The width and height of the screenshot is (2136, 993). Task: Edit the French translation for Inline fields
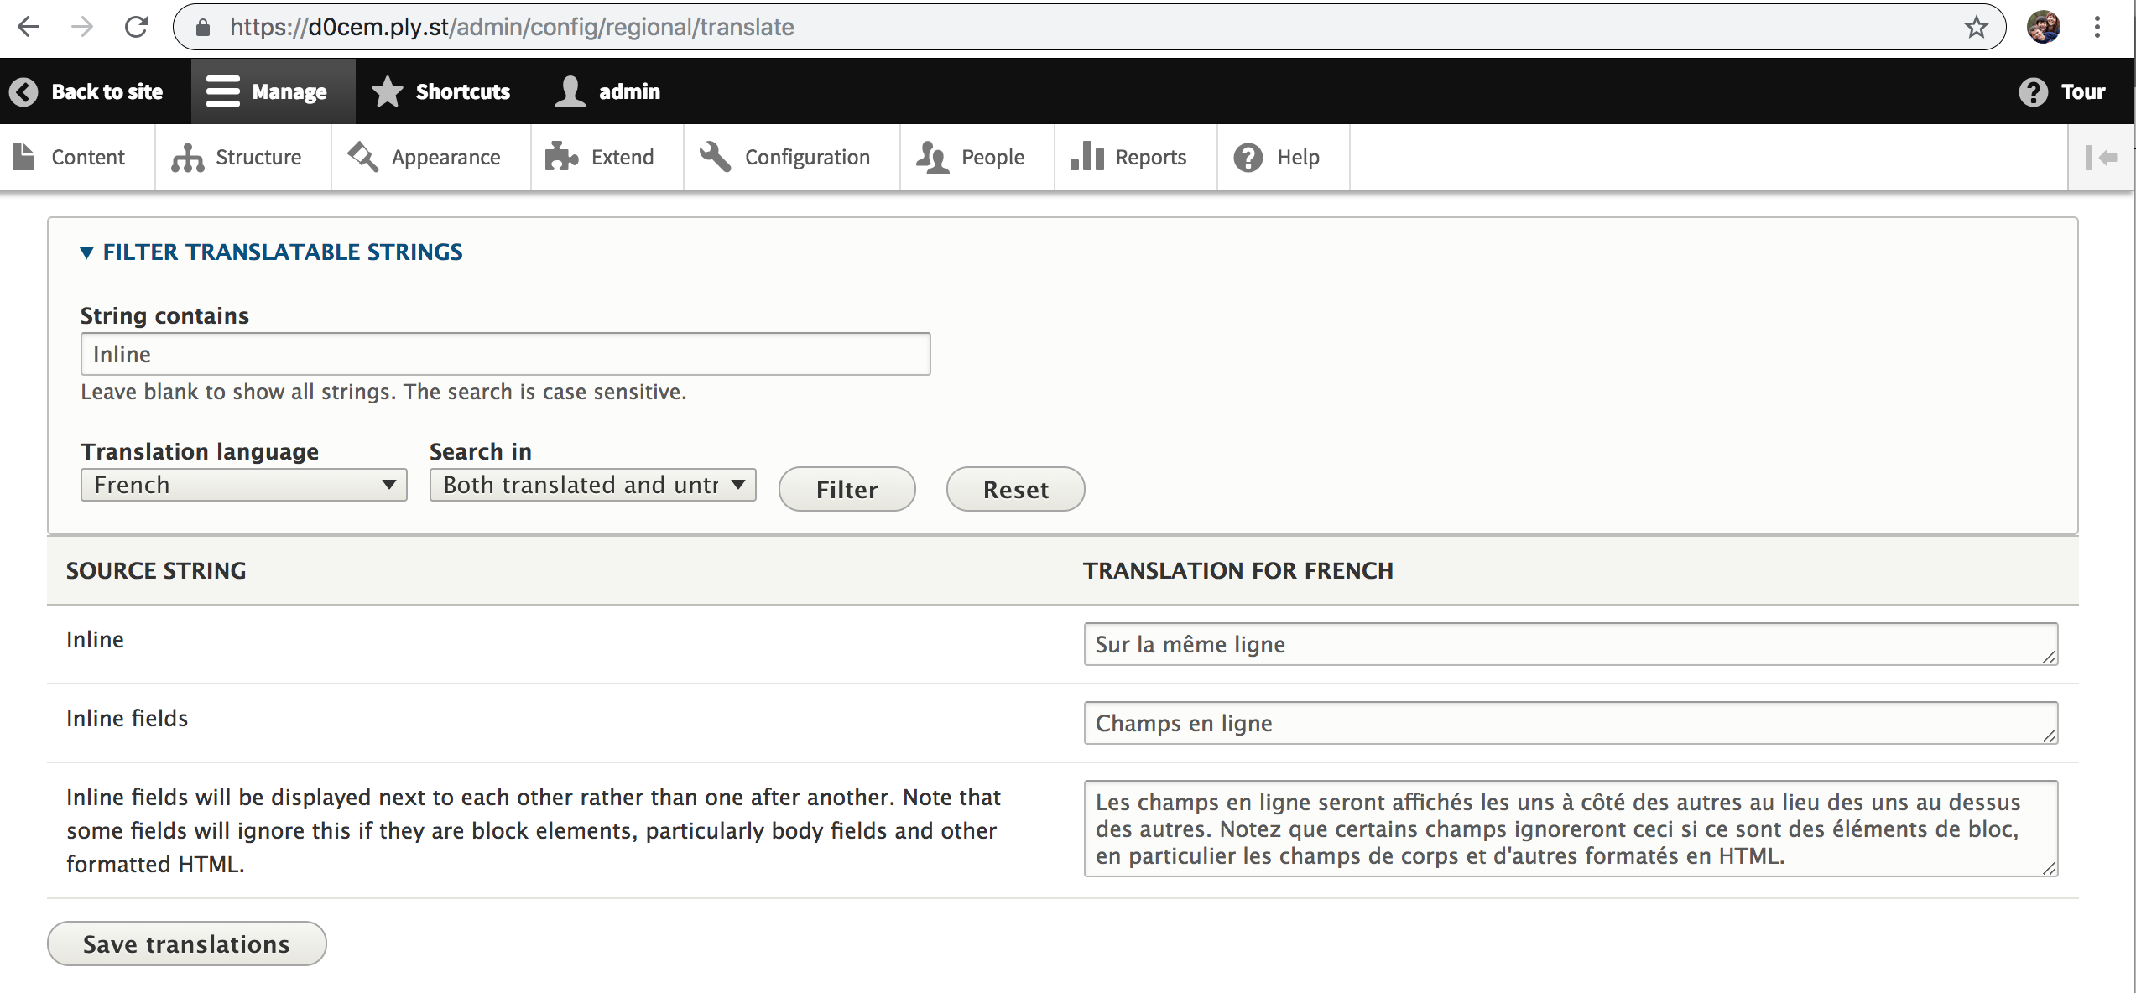[1569, 723]
